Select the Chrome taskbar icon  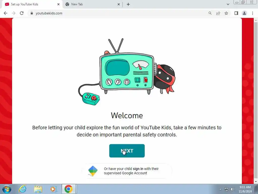click(69, 189)
